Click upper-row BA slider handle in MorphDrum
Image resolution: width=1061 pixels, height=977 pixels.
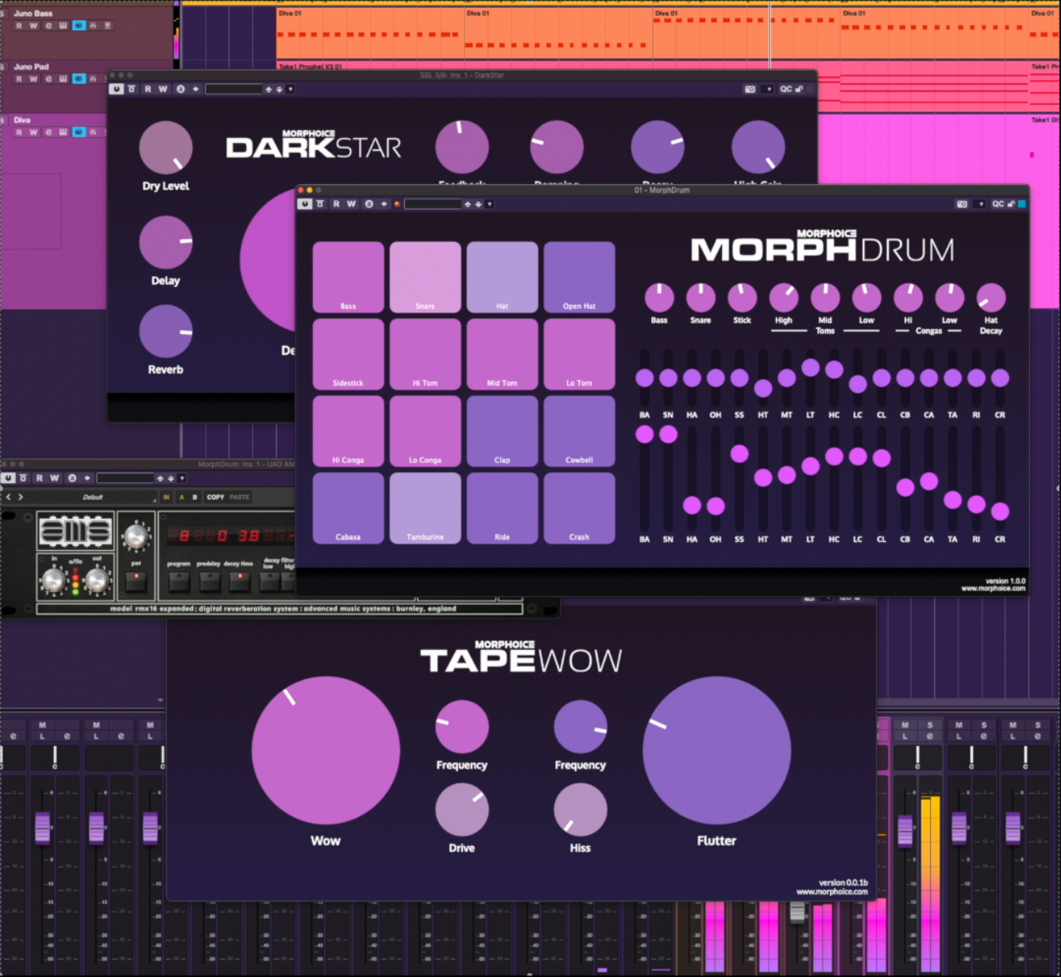click(x=644, y=378)
